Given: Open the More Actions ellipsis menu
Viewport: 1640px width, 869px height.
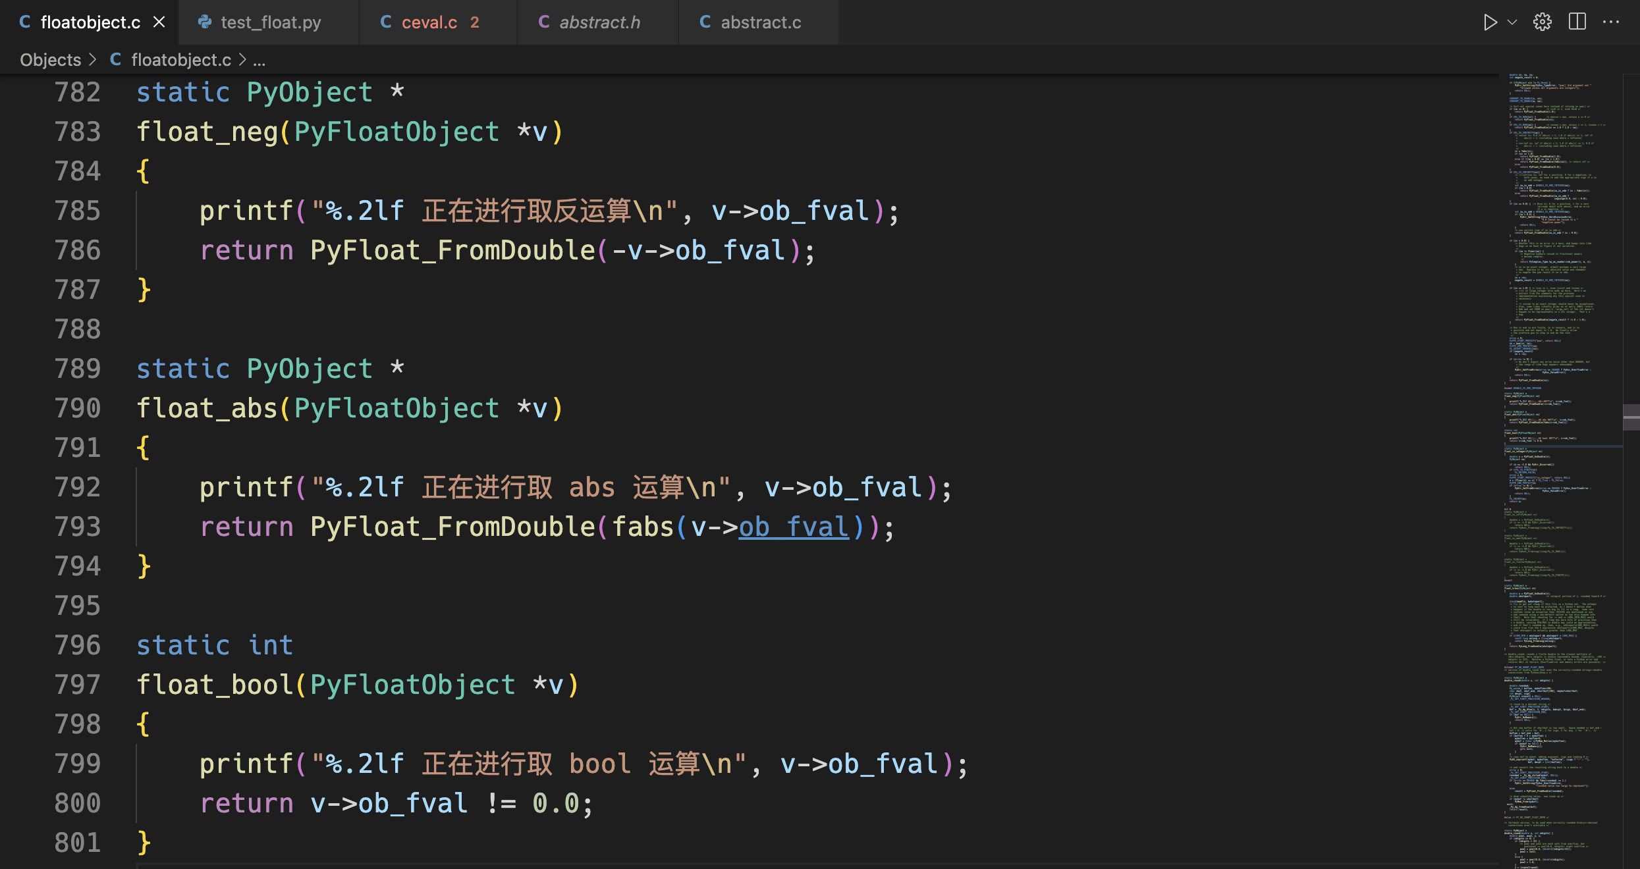Looking at the screenshot, I should point(1611,22).
